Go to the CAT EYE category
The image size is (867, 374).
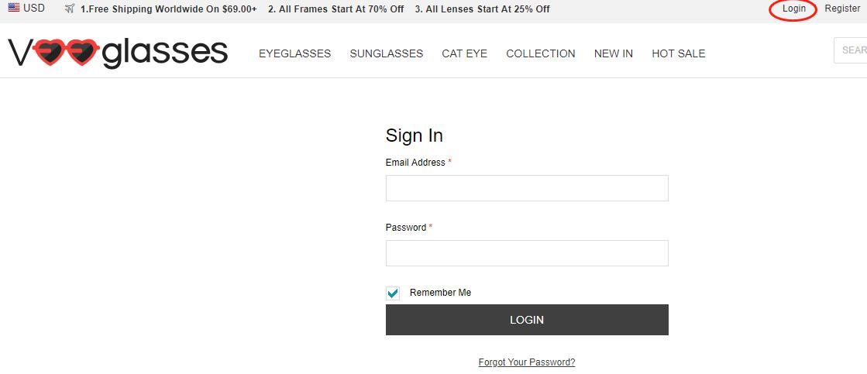pyautogui.click(x=464, y=53)
